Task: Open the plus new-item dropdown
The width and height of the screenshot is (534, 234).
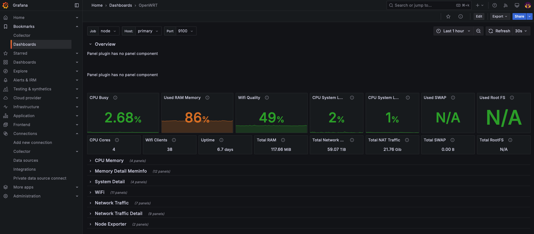Action: point(480,5)
